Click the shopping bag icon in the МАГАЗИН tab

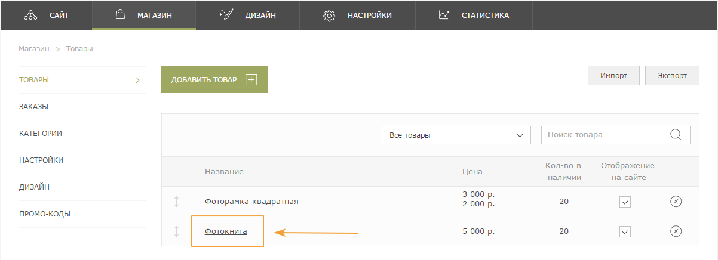pyautogui.click(x=120, y=15)
